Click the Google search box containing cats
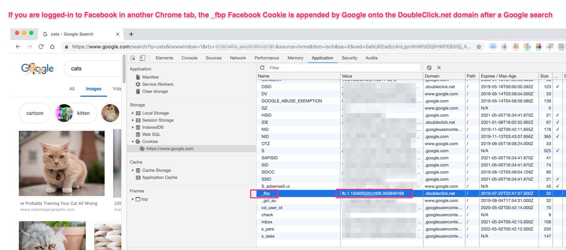Viewport: 566px width, 250px height. [92, 68]
